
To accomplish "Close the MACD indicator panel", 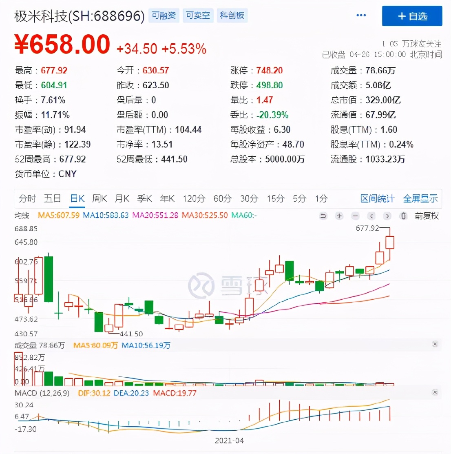I will coord(435,392).
